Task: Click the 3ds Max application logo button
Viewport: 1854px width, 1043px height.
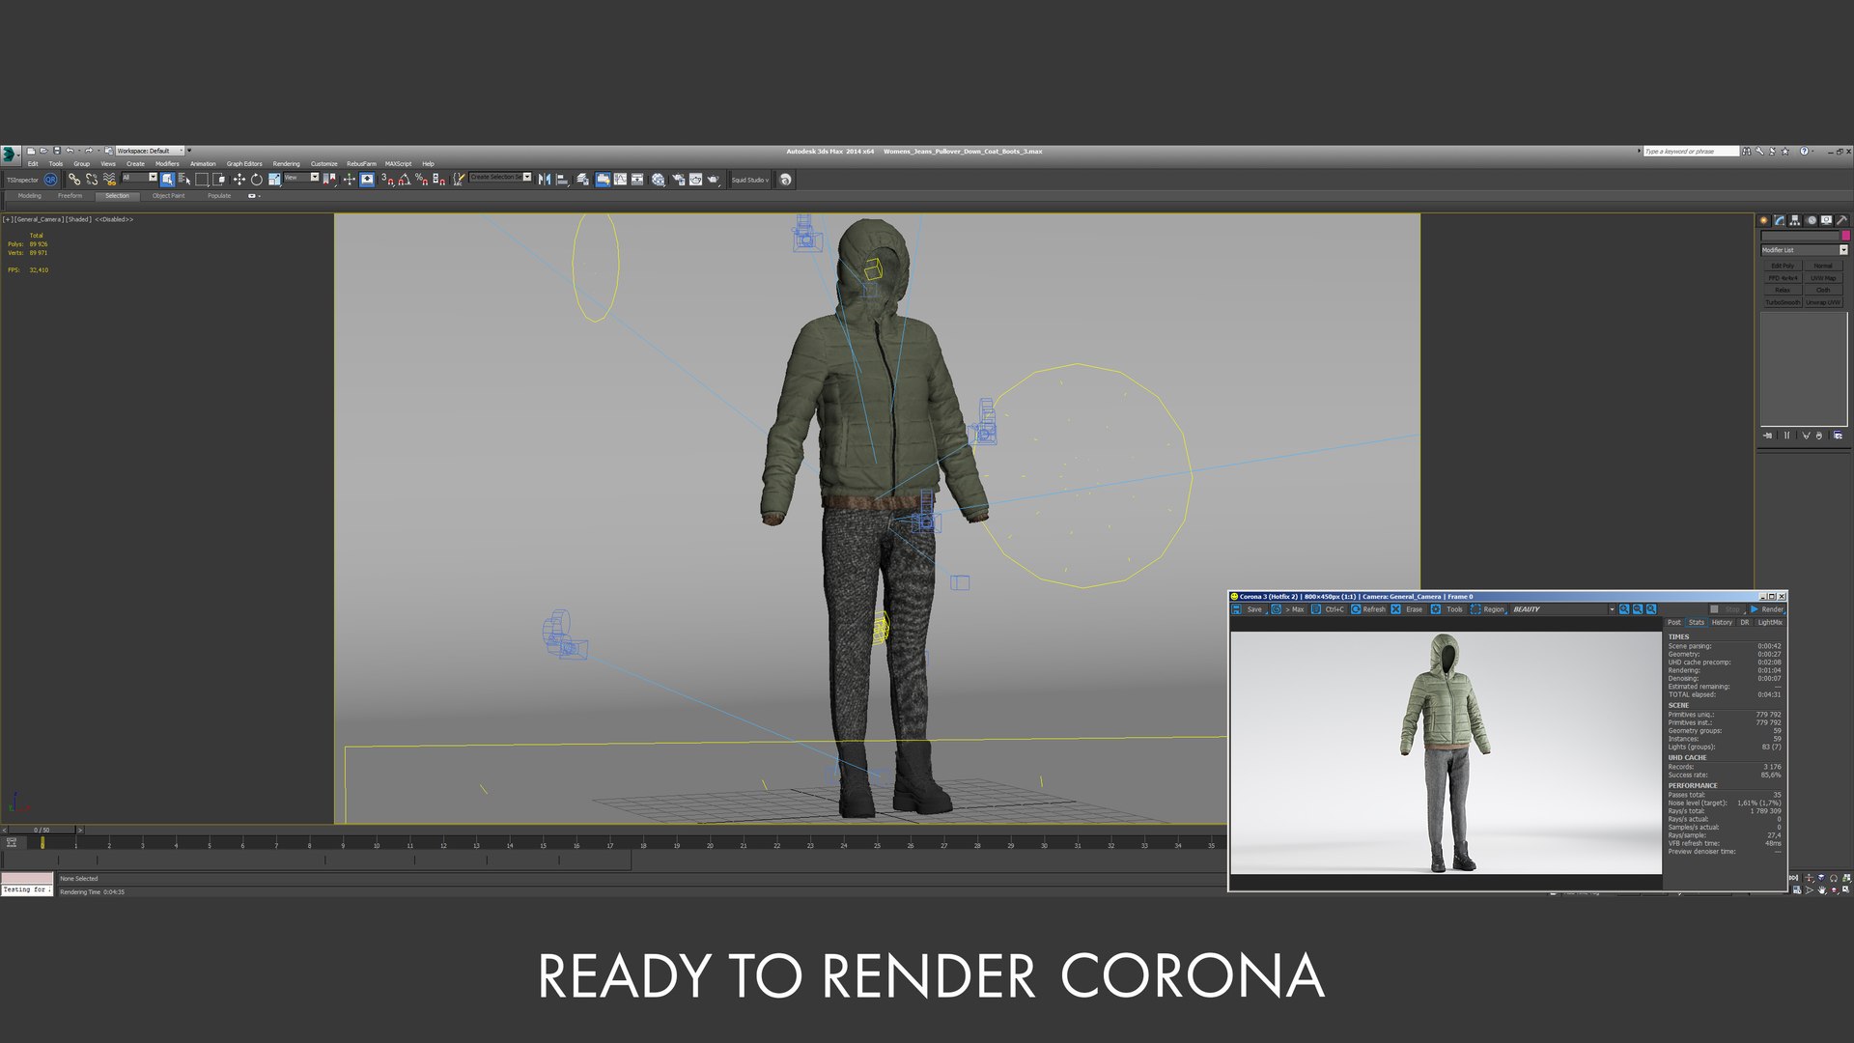Action: pos(9,154)
